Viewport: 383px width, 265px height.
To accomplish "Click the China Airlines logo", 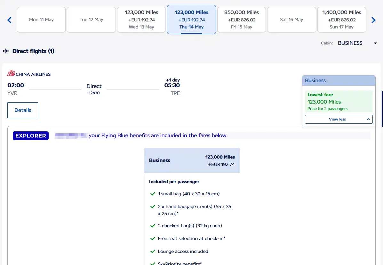I will tap(29, 74).
